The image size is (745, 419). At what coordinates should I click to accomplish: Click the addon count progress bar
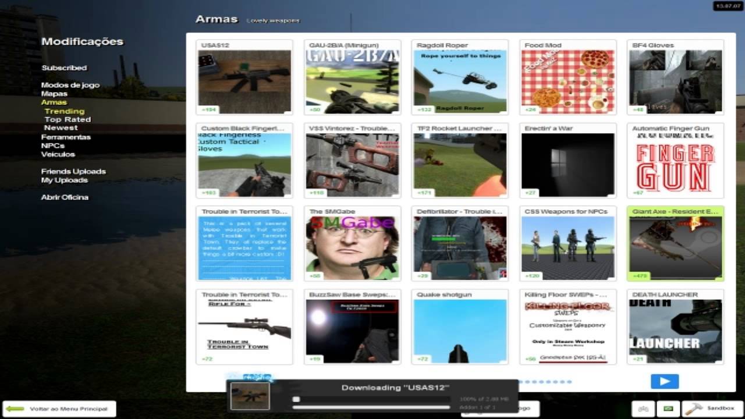371,407
